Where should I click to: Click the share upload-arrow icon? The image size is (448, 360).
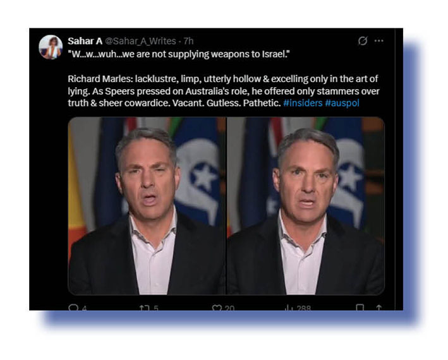click(379, 307)
